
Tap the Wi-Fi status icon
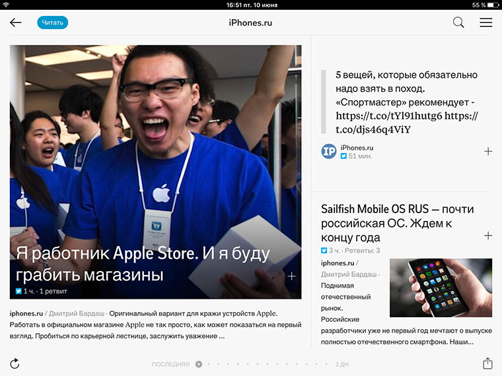point(6,5)
